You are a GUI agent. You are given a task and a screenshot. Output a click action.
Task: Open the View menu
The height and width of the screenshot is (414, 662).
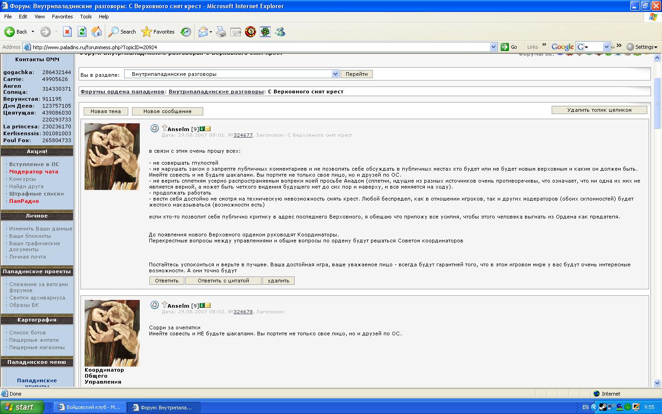pyautogui.click(x=40, y=17)
